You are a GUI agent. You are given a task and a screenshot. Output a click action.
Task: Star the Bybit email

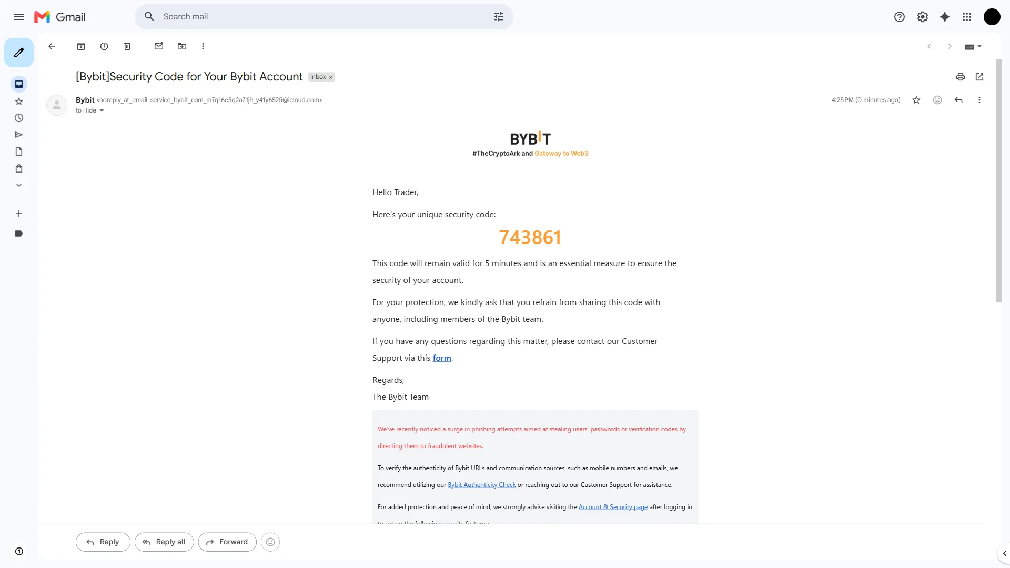point(916,100)
